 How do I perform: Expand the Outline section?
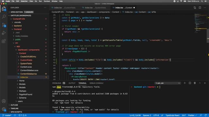click(x=28, y=105)
